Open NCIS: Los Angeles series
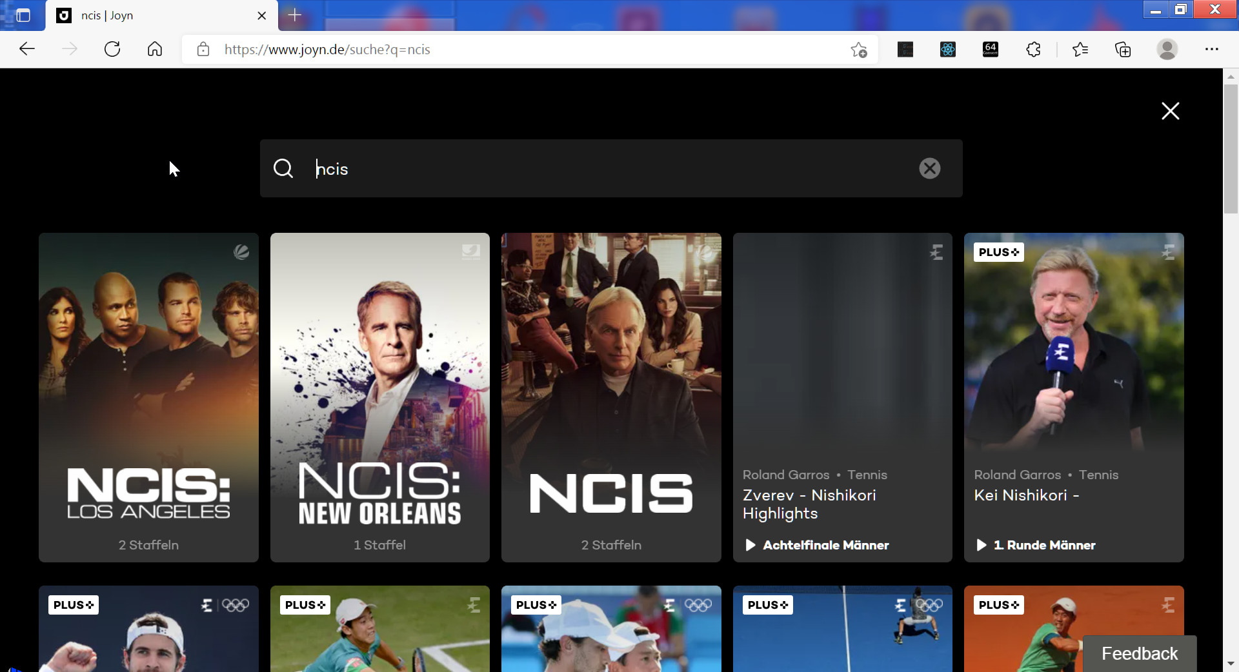Image resolution: width=1239 pixels, height=672 pixels. (x=148, y=397)
